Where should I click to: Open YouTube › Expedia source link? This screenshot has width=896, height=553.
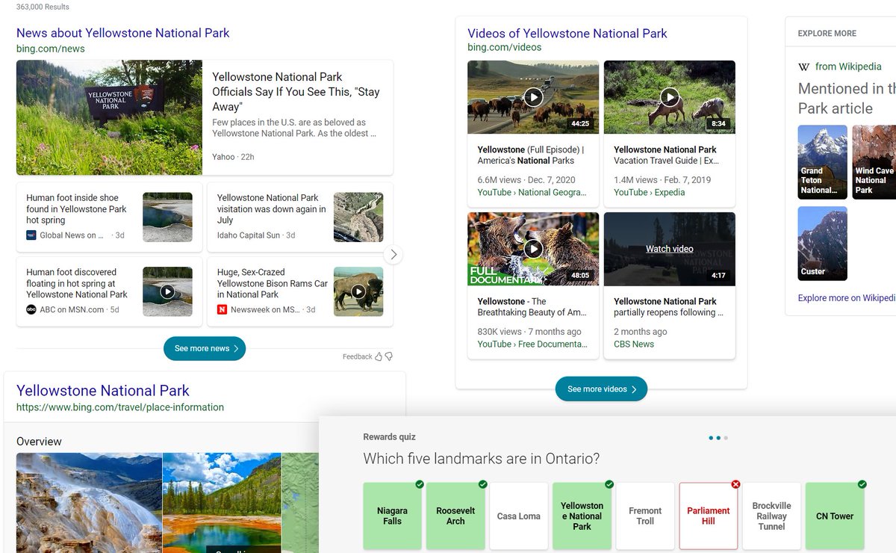650,192
